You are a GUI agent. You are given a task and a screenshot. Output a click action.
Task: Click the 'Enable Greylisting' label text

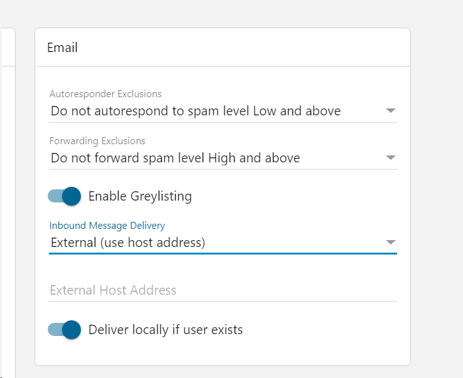coord(140,196)
